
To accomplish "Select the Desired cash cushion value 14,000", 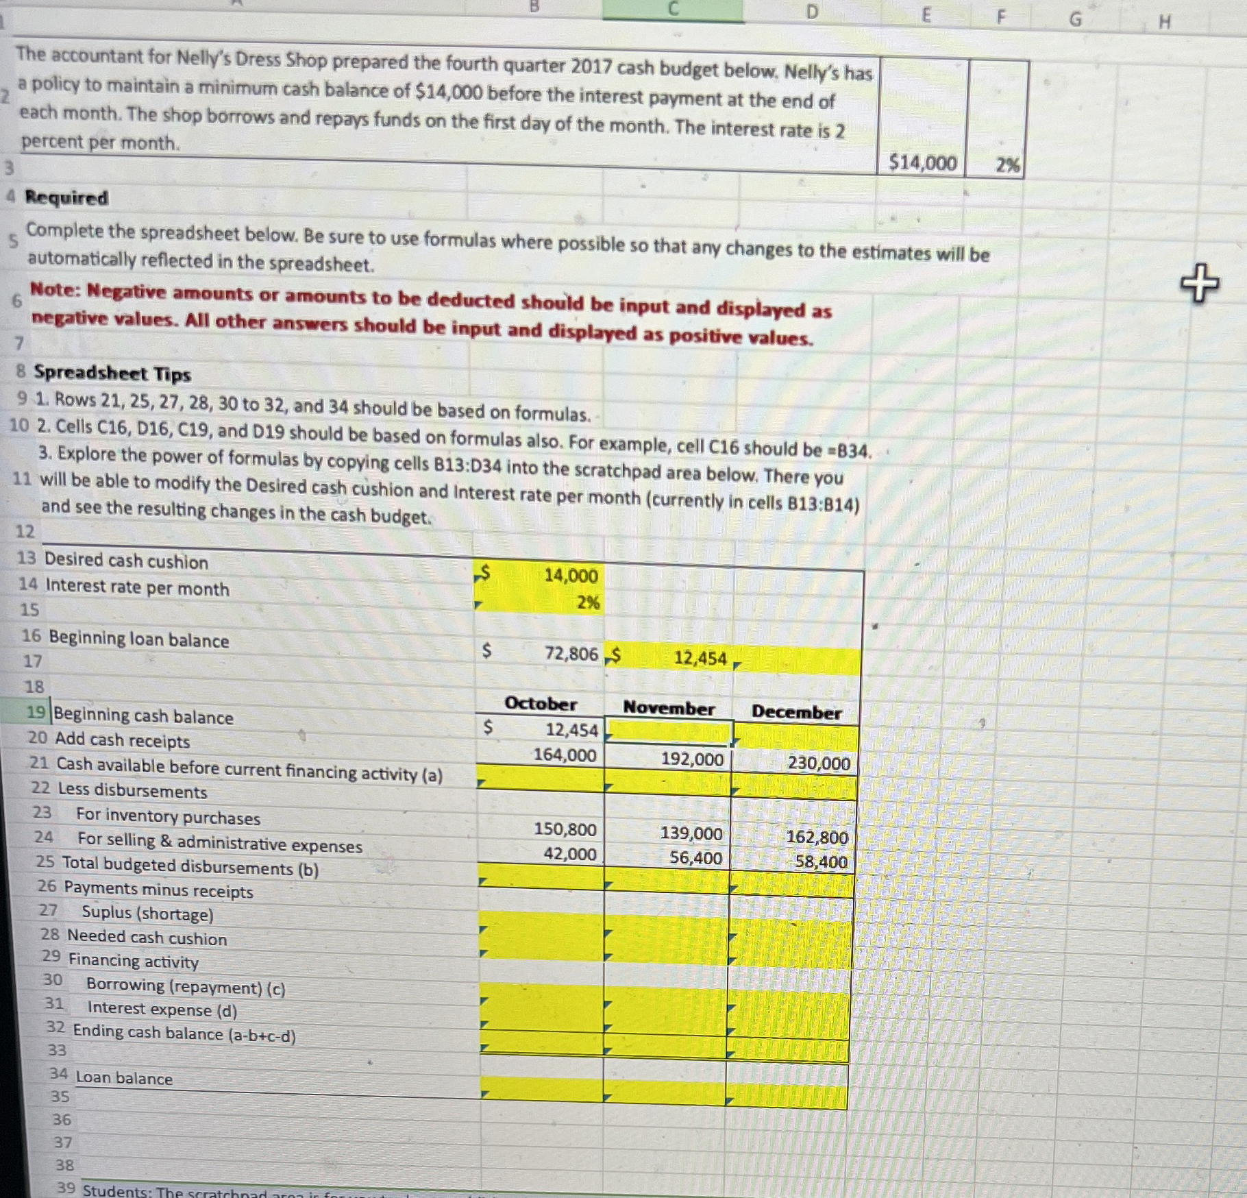I will (540, 574).
